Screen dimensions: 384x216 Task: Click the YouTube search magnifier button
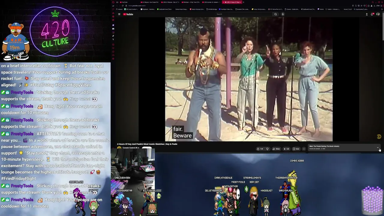(x=275, y=14)
